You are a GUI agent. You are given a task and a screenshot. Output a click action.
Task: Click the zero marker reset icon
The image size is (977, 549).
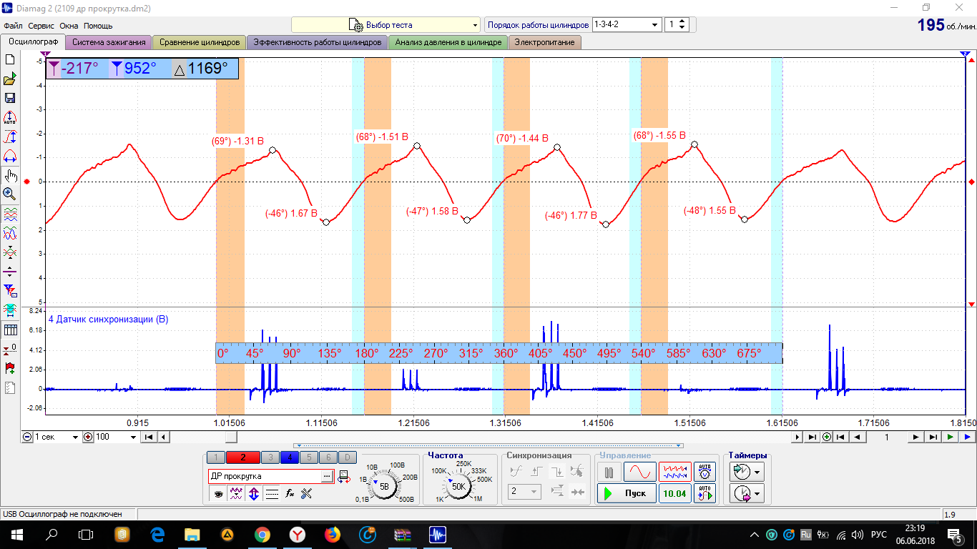(x=10, y=349)
